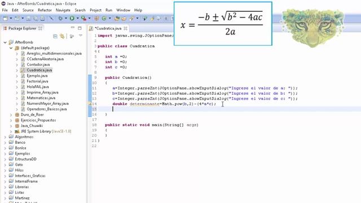Click the Print toolbar icon
361x203 pixels.
coord(43,19)
